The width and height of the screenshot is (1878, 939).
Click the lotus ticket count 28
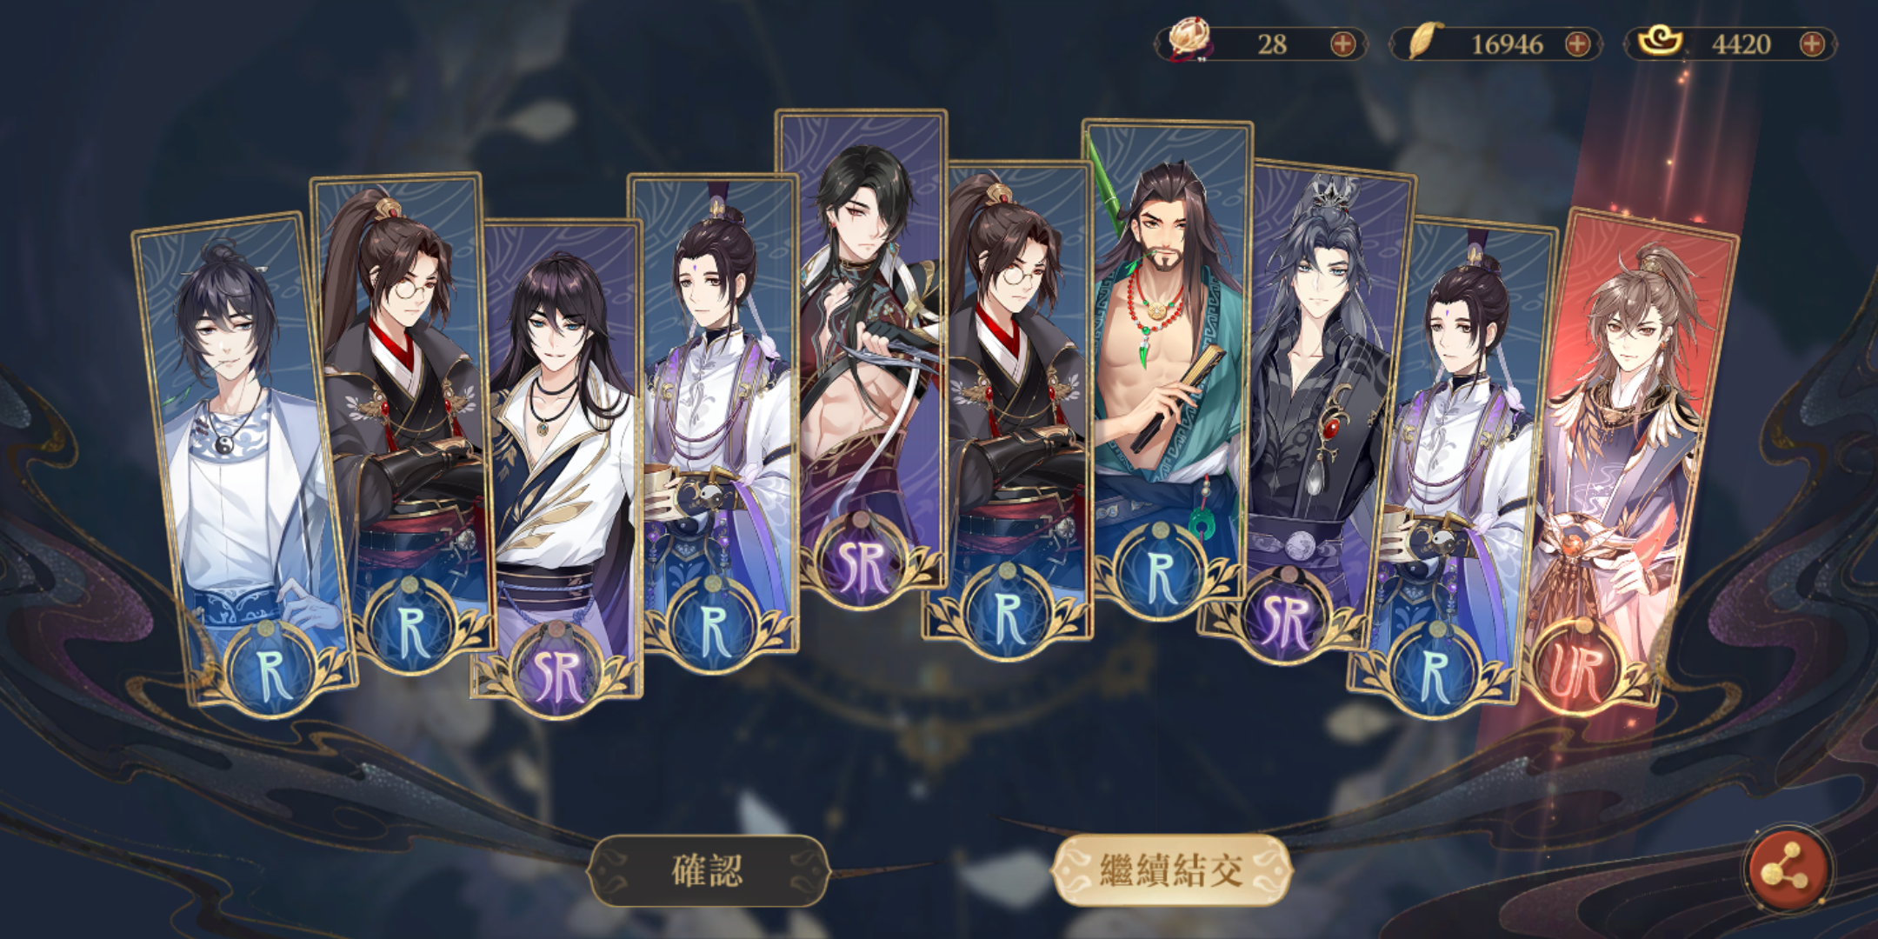(x=1272, y=43)
